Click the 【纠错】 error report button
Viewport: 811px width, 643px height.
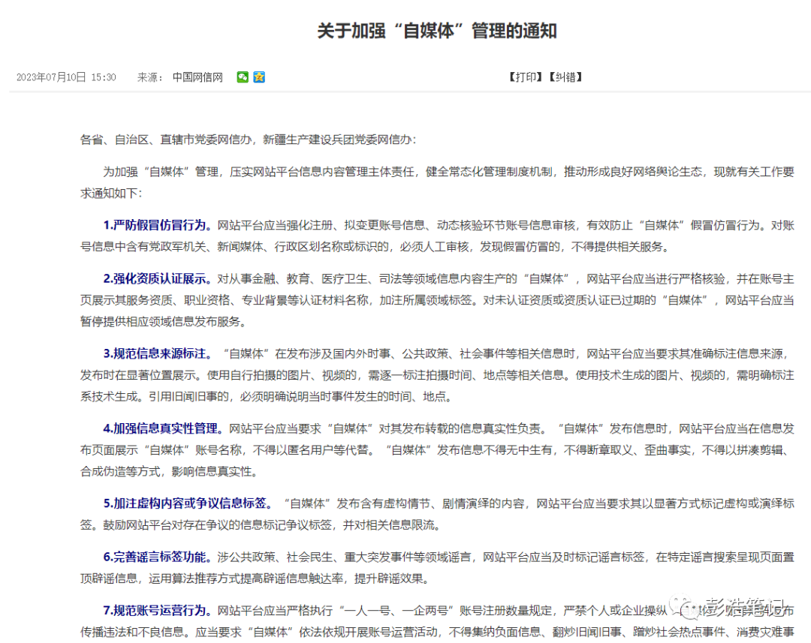[x=565, y=77]
